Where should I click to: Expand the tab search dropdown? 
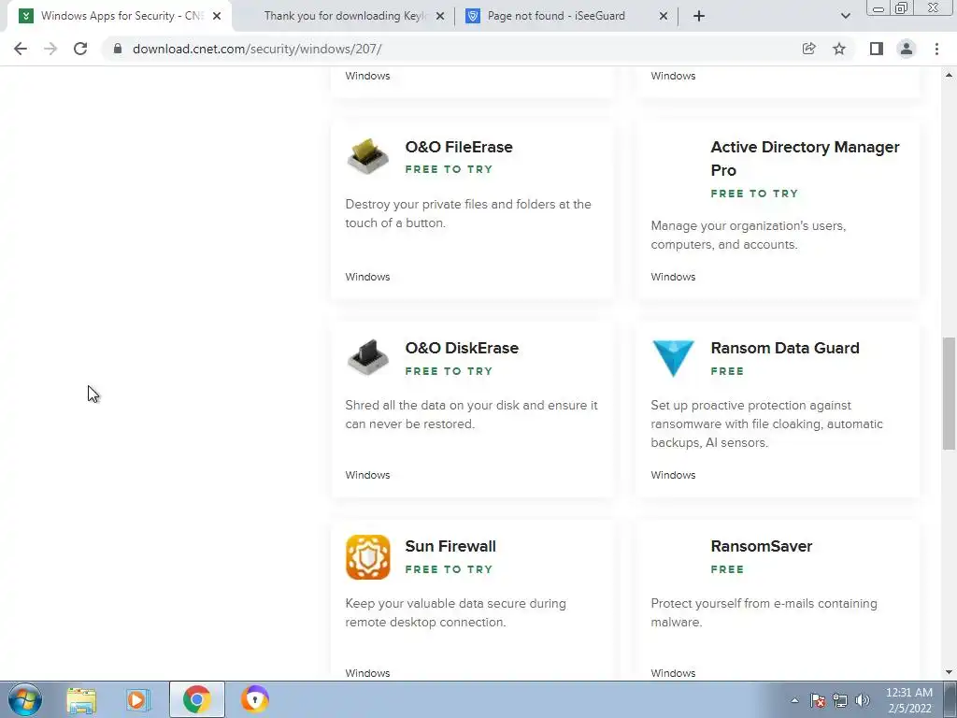click(x=845, y=16)
